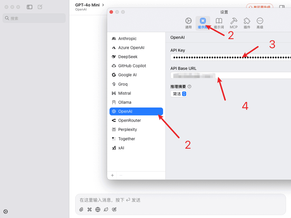Select the Anthropic provider

(136, 39)
